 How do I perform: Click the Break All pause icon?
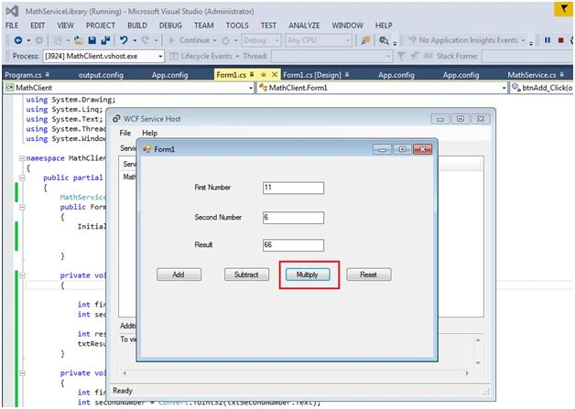(548, 40)
